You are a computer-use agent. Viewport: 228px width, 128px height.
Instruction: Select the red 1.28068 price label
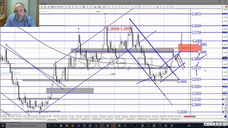point(113,29)
